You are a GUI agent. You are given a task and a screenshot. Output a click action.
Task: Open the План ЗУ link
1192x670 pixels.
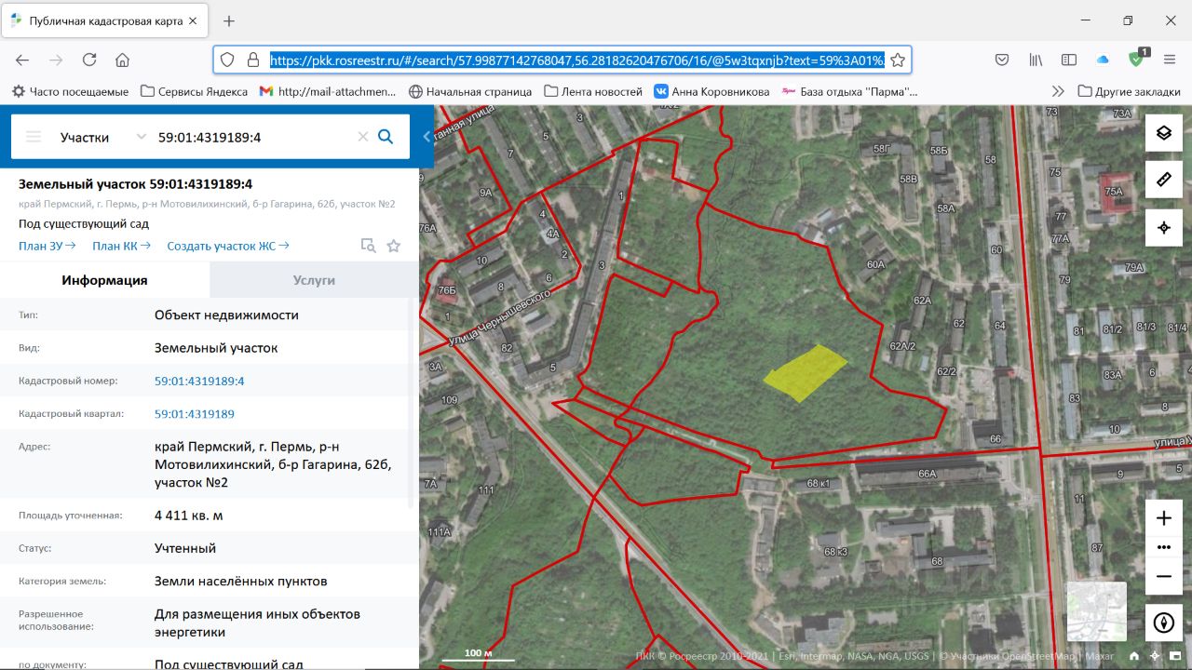click(47, 246)
